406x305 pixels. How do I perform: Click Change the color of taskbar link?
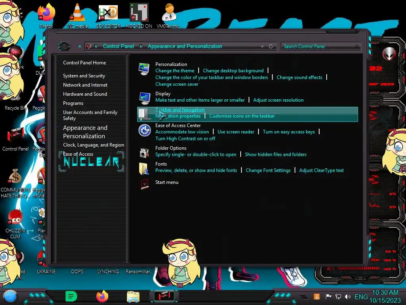click(x=212, y=77)
